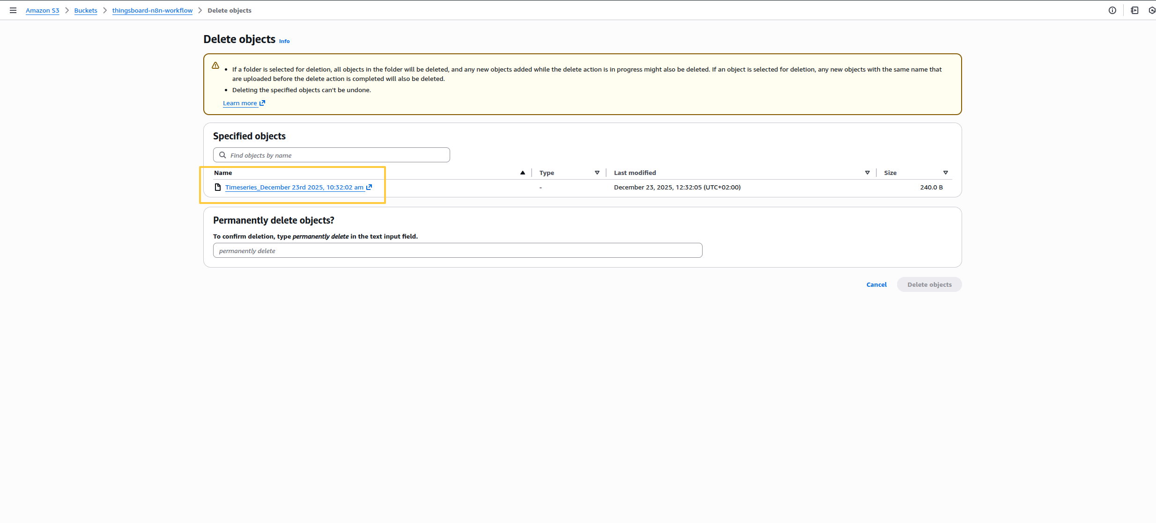Image resolution: width=1156 pixels, height=523 pixels.
Task: Open the Info link beside Delete objects
Action: 284,41
